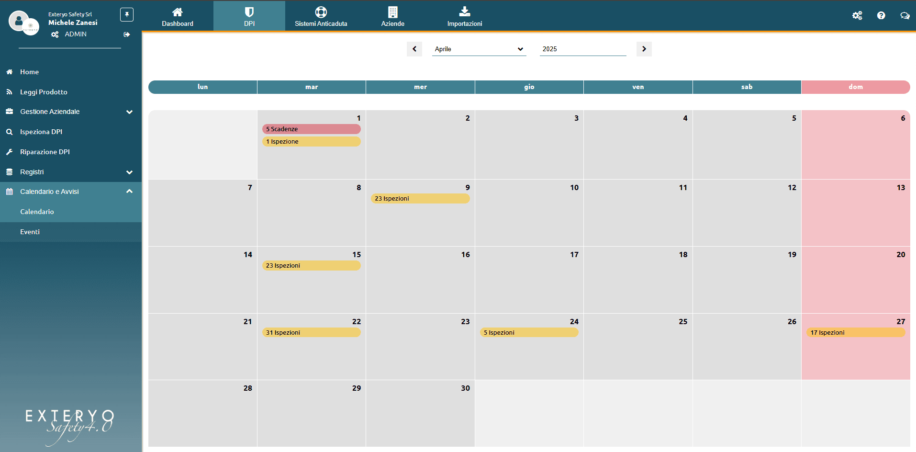Go to next month arrow
The width and height of the screenshot is (916, 452).
pos(644,49)
